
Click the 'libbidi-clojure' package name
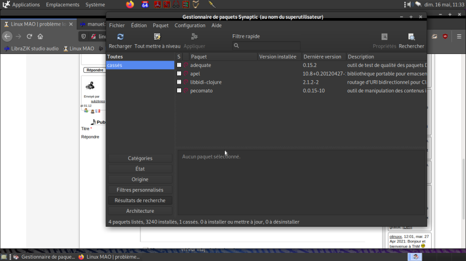[x=206, y=82]
